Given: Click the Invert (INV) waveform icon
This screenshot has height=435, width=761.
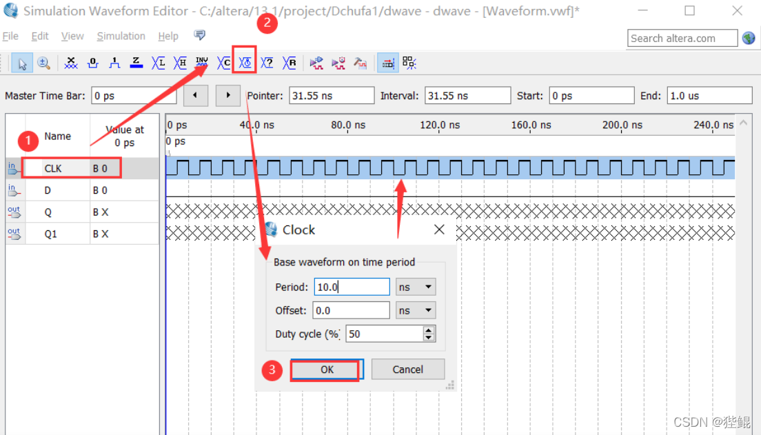Looking at the screenshot, I should 202,63.
